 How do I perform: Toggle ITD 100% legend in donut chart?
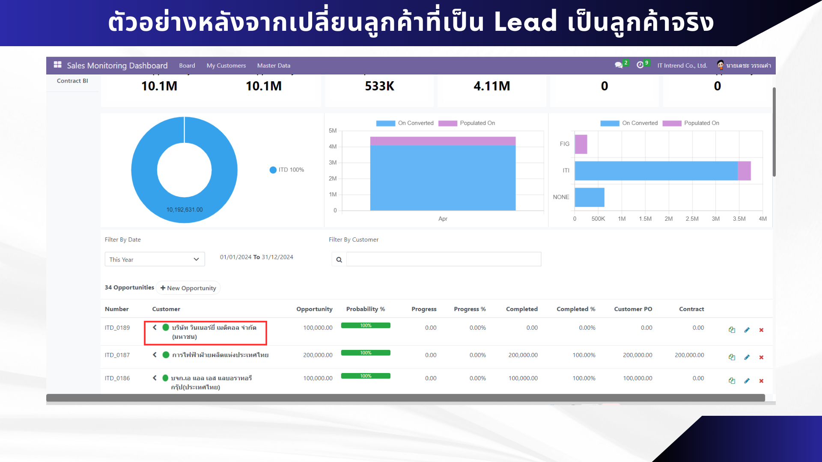(287, 170)
